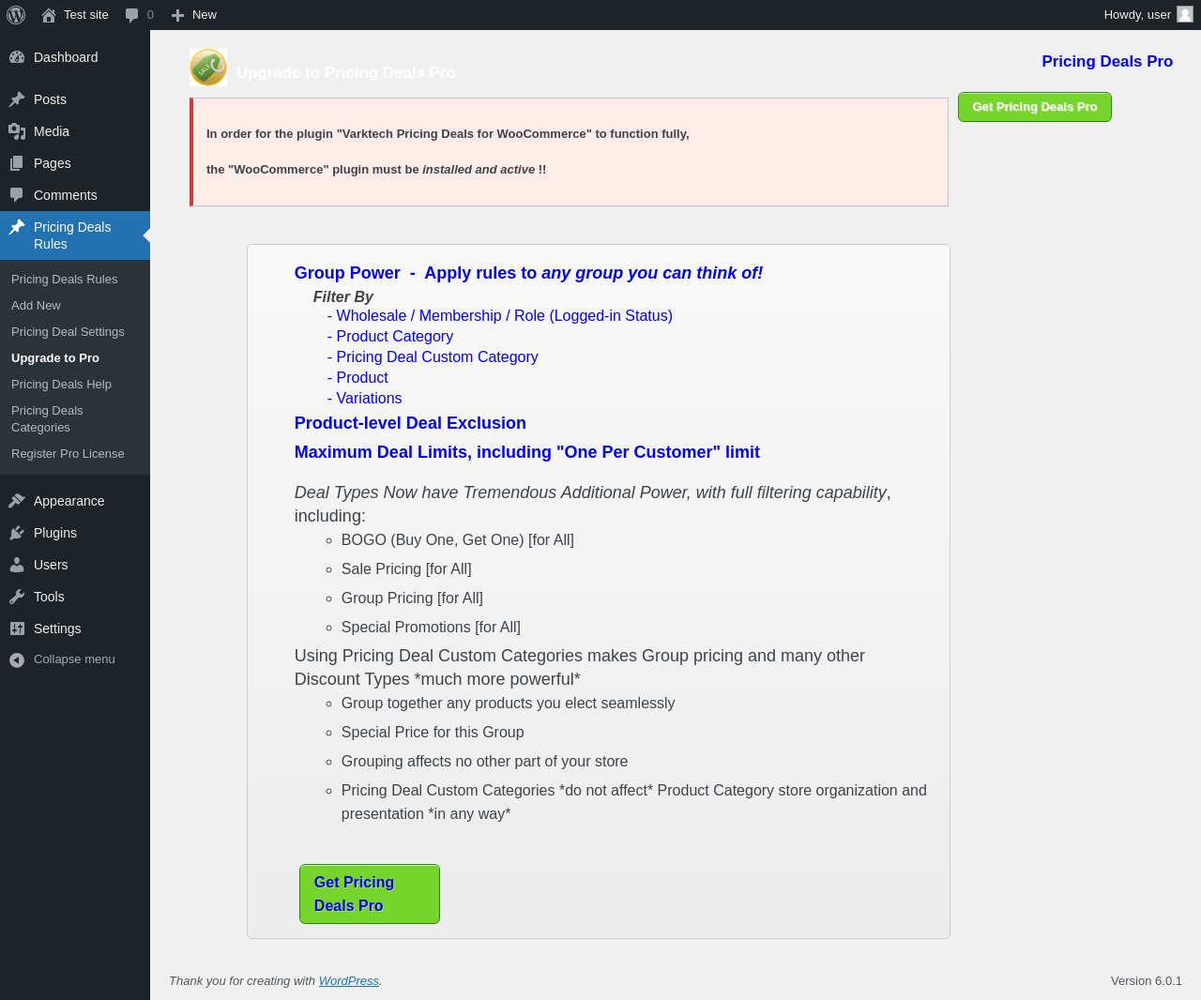
Task: Click the Dashboard gauge icon
Action: (x=17, y=57)
